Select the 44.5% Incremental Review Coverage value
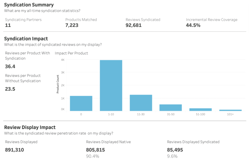The width and height of the screenshot is (249, 160). click(193, 25)
